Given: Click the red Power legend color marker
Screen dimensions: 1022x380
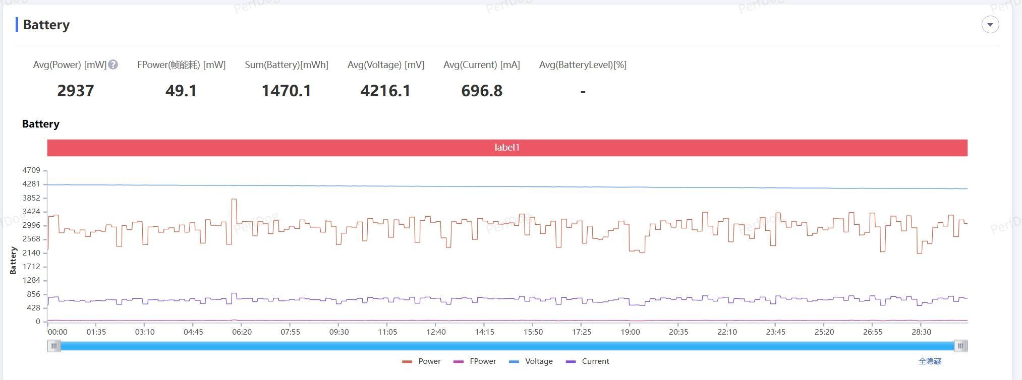Looking at the screenshot, I should [x=407, y=361].
